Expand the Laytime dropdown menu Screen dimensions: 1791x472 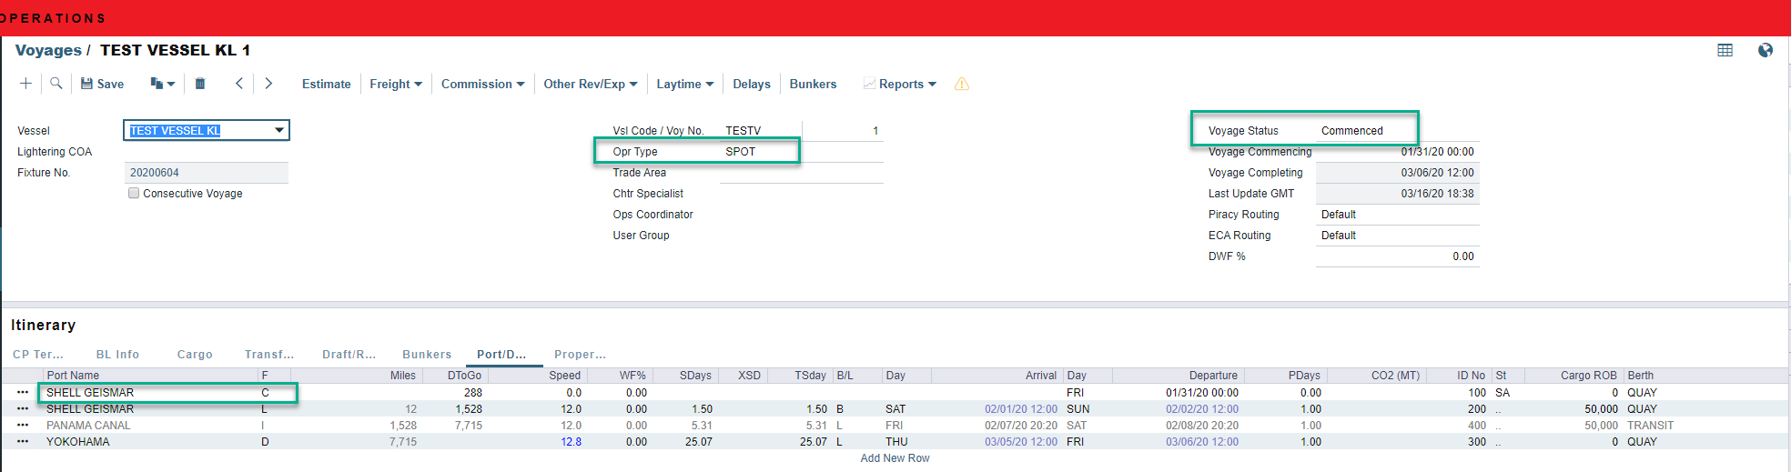pos(684,85)
